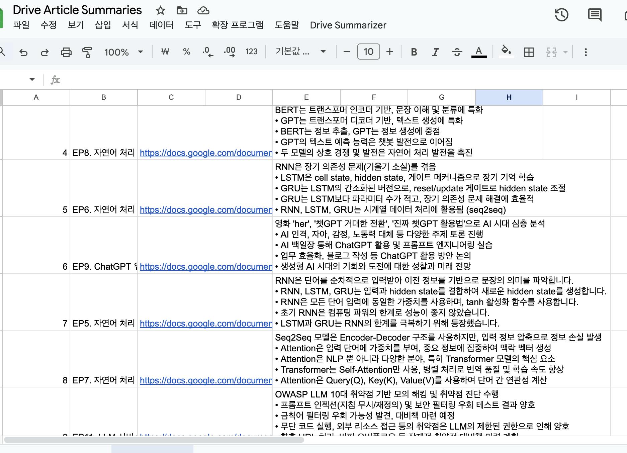Open the docs.google.com link in EP7 row
627x453 pixels.
(206, 380)
